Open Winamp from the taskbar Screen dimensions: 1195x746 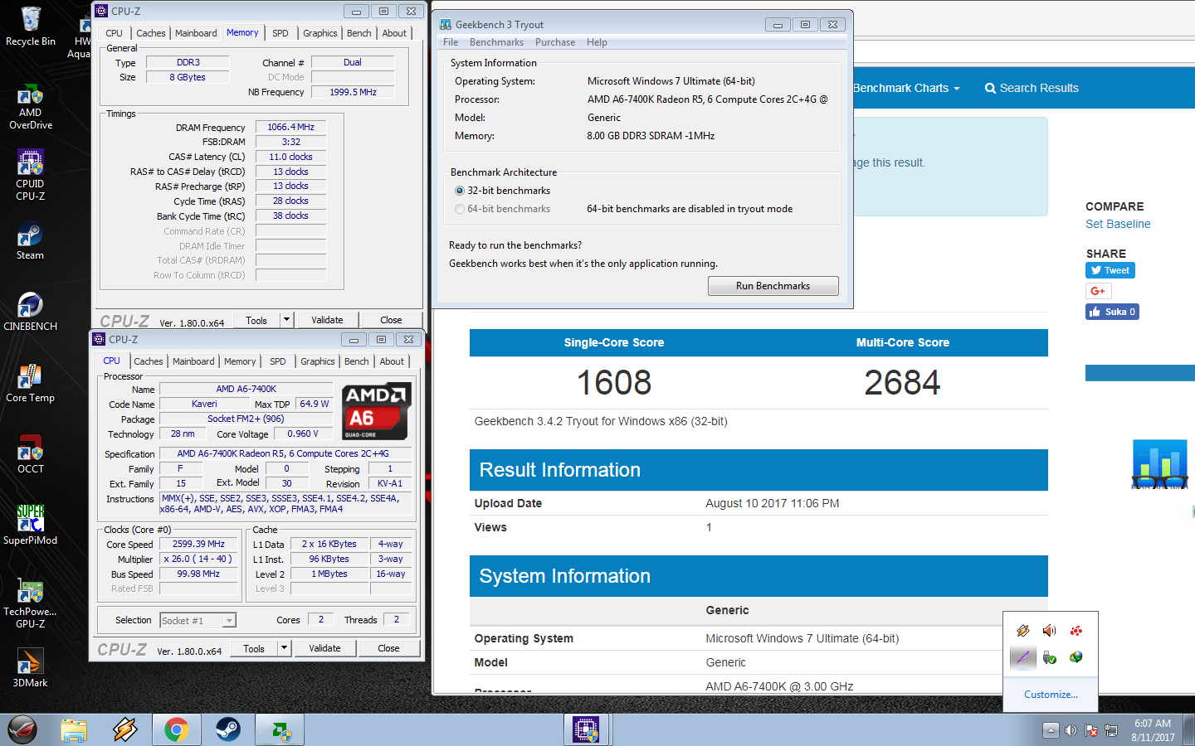(125, 729)
